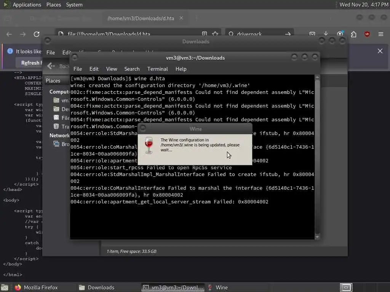
Task: Open Search menu in terminal
Action: 132,69
